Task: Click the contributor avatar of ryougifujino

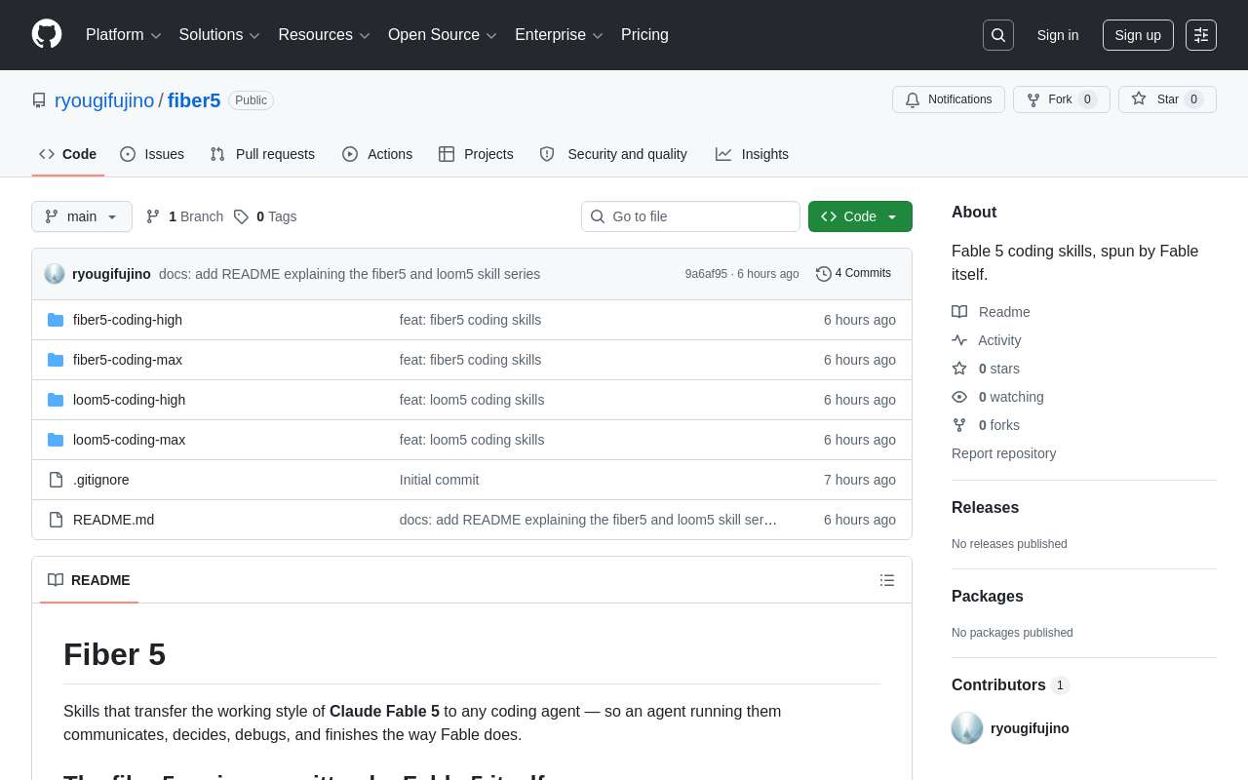Action: [x=967, y=728]
